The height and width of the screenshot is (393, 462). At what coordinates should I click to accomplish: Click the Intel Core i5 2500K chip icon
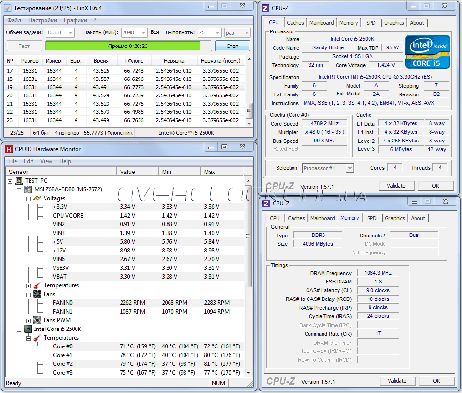[28, 329]
